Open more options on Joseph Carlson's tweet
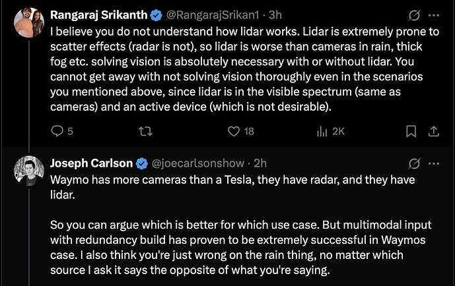Viewport: 455px width, 286px height. tap(434, 163)
